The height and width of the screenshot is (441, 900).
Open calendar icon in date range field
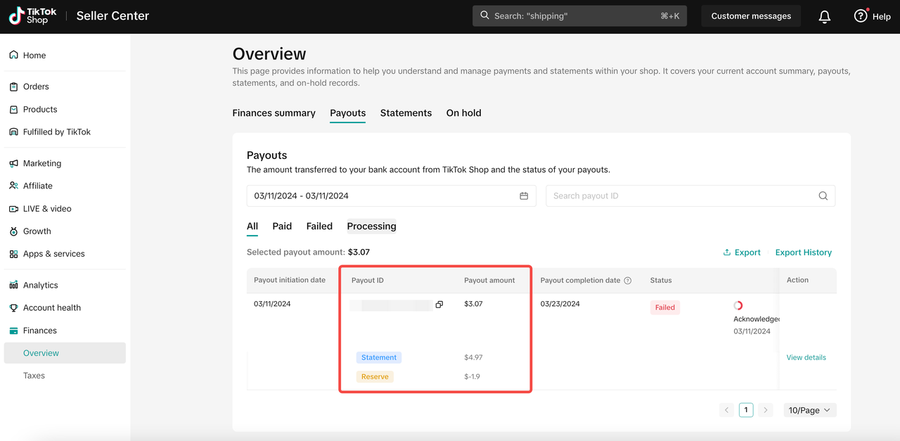(524, 196)
